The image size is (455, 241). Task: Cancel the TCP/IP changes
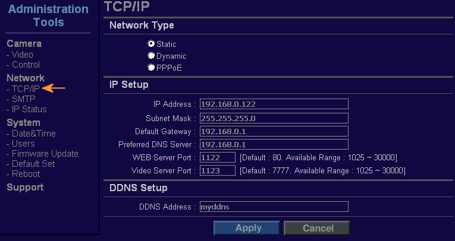tap(317, 228)
